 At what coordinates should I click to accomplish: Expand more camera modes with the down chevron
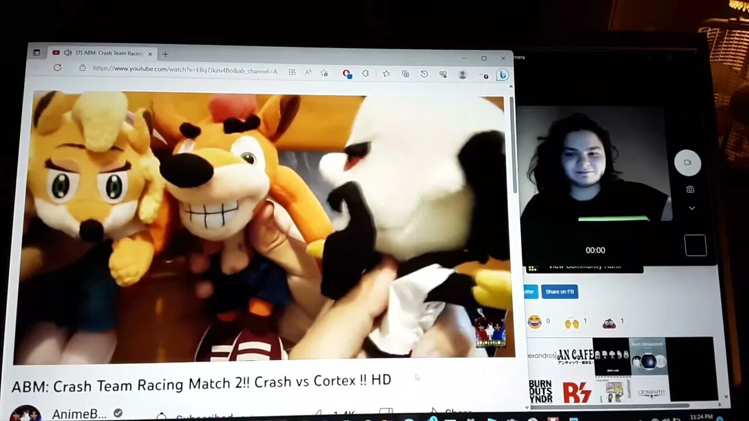click(x=692, y=208)
